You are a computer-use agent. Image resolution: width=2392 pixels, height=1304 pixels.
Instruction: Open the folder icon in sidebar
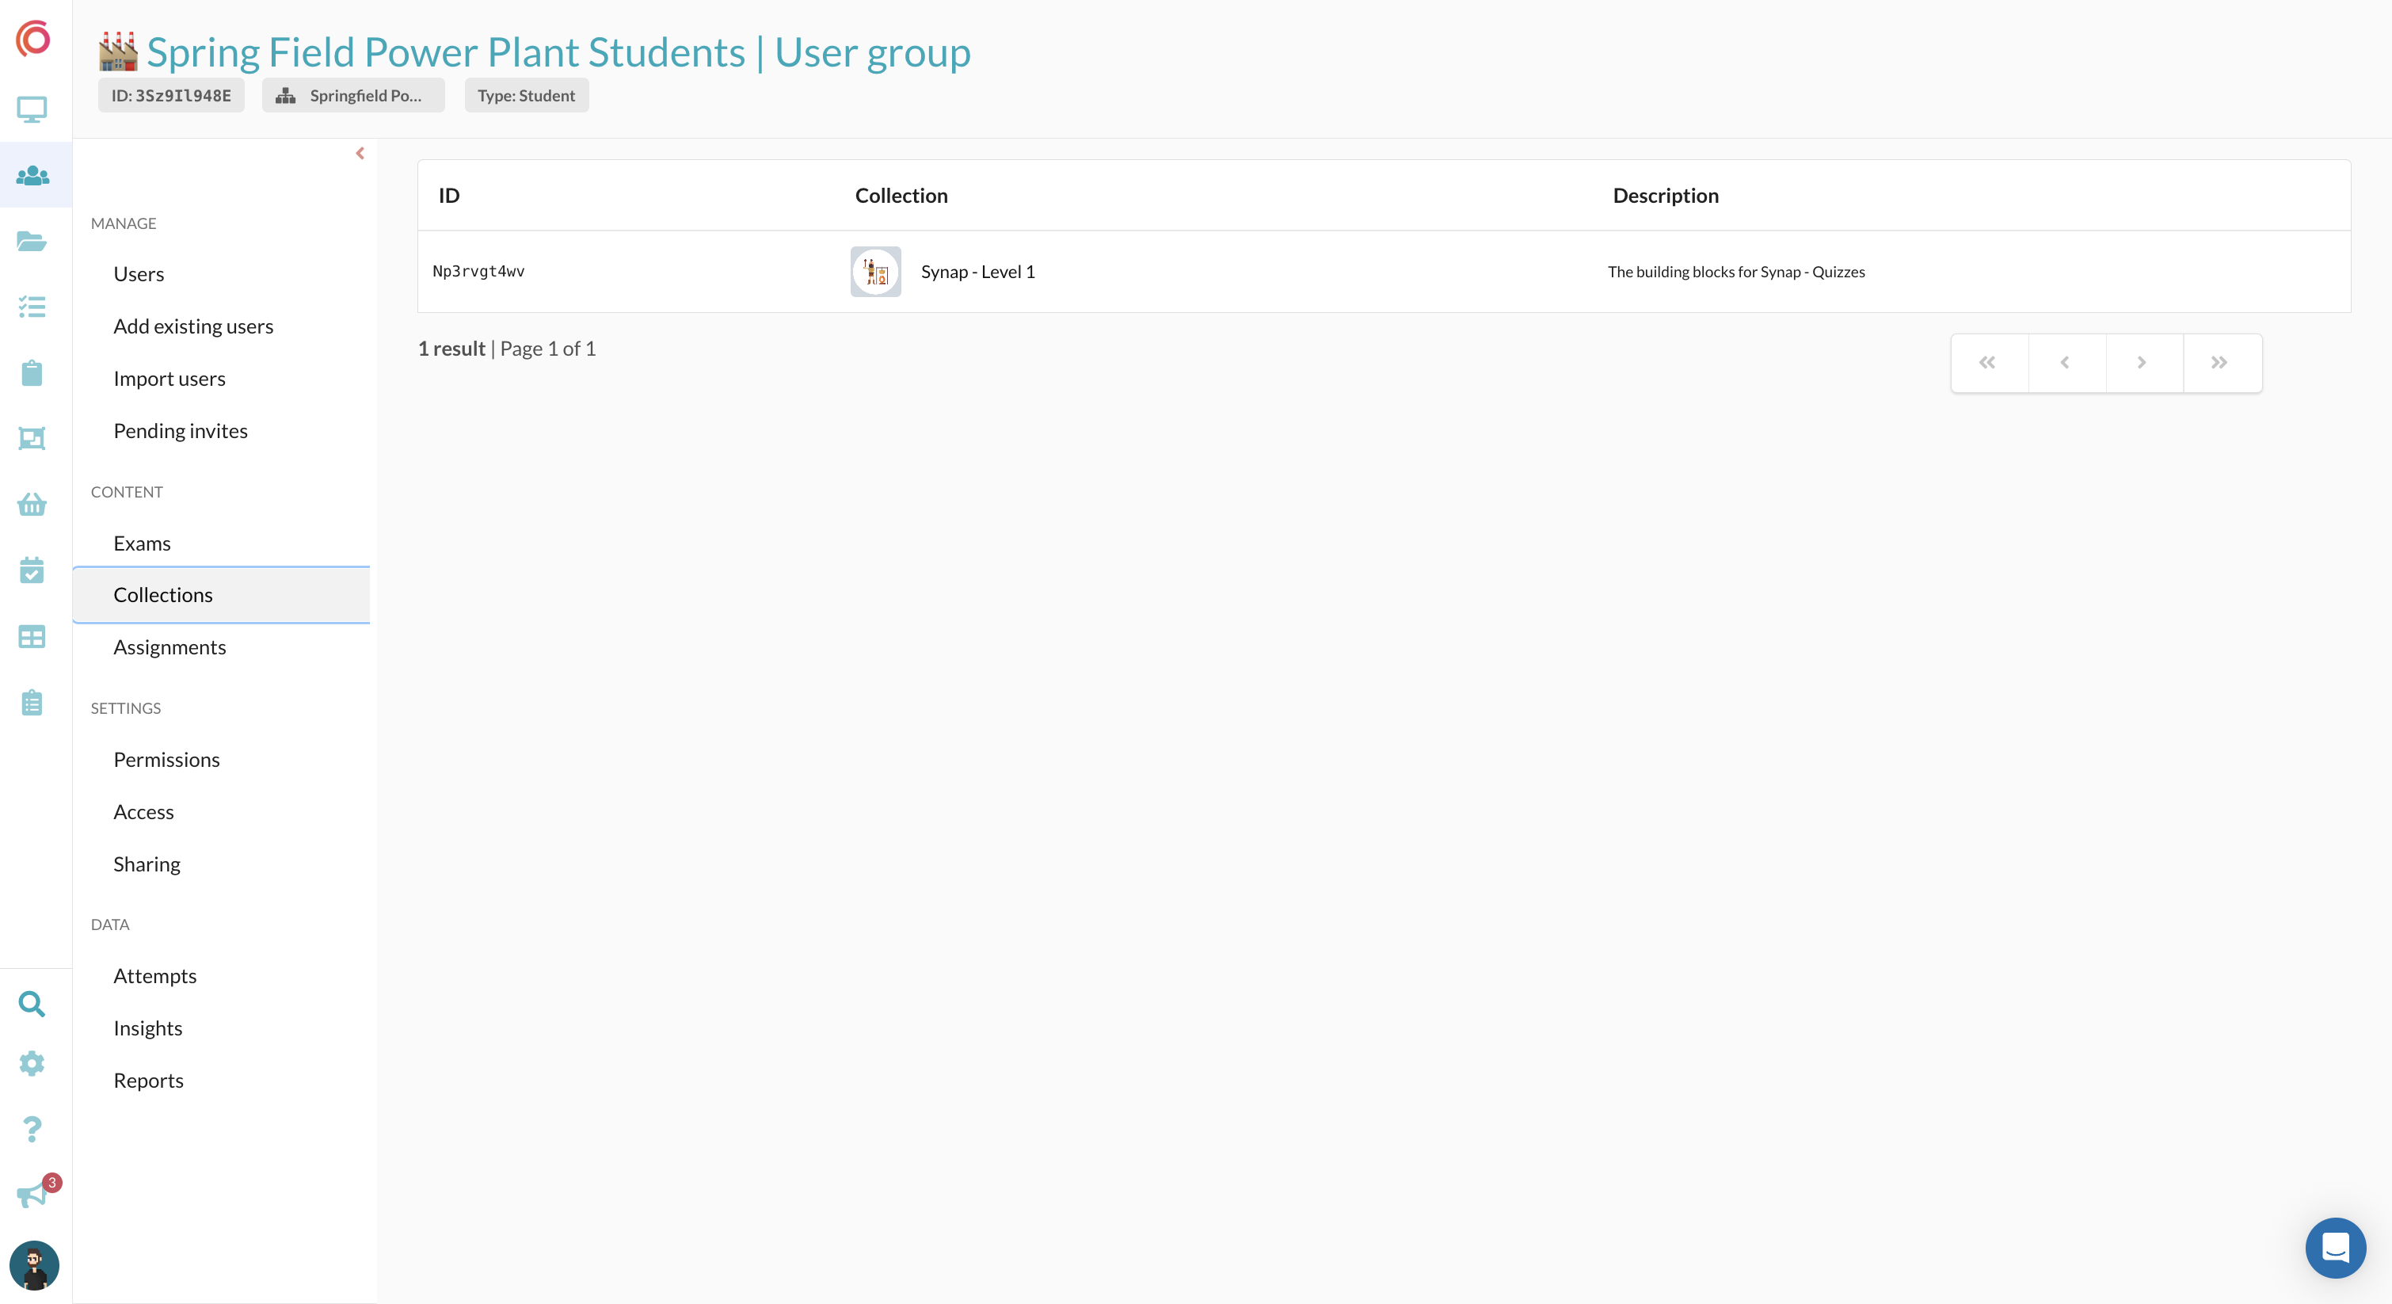(x=32, y=242)
